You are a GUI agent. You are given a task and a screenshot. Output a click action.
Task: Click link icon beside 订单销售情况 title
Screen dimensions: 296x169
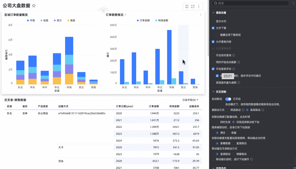(126, 15)
